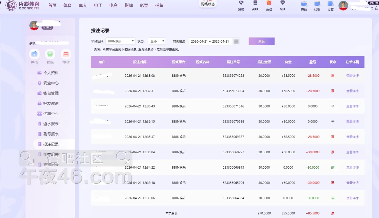The width and height of the screenshot is (379, 218).
Task: Click the 赞助 sponsor icon in header
Action: coord(241,3)
